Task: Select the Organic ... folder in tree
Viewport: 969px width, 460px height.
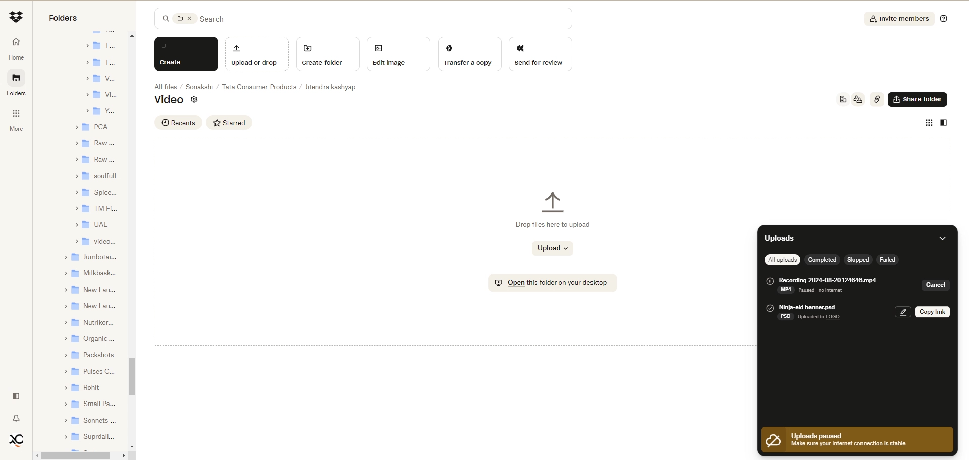Action: click(x=93, y=338)
